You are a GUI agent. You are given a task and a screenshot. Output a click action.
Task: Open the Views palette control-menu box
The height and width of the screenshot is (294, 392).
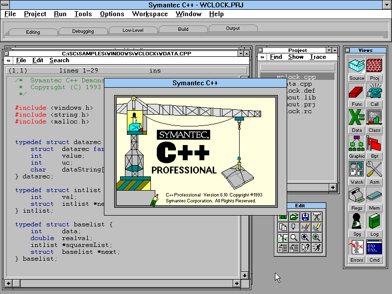click(347, 50)
